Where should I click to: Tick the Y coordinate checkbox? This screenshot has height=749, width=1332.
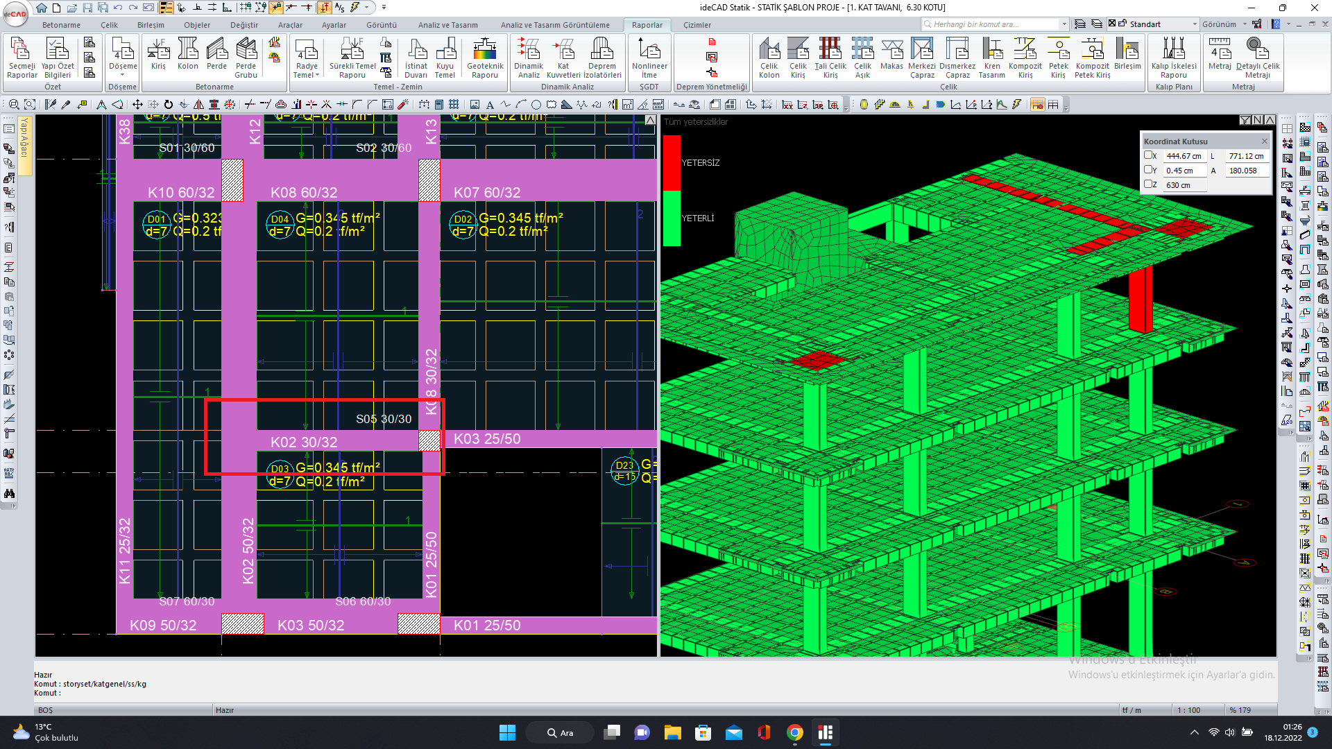(x=1148, y=170)
